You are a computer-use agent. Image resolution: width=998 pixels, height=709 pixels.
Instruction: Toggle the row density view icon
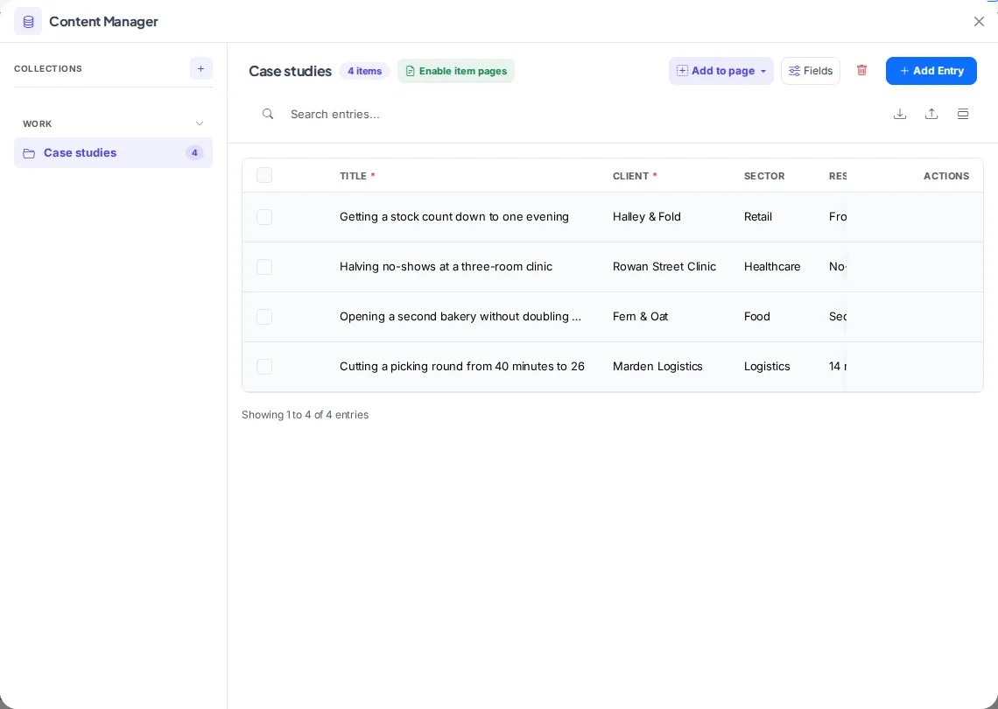coord(963,114)
